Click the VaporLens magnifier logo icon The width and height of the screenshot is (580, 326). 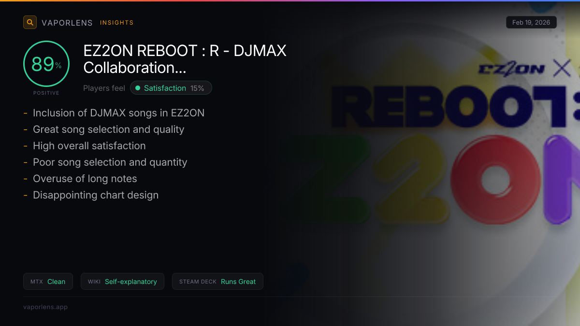[x=30, y=22]
